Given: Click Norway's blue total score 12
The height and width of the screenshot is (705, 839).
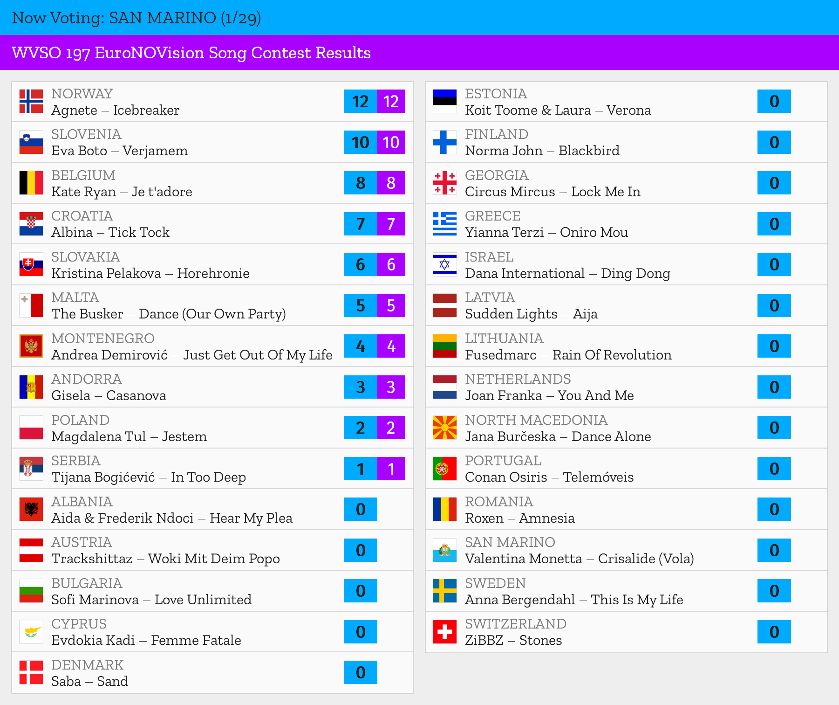Looking at the screenshot, I should pos(361,101).
